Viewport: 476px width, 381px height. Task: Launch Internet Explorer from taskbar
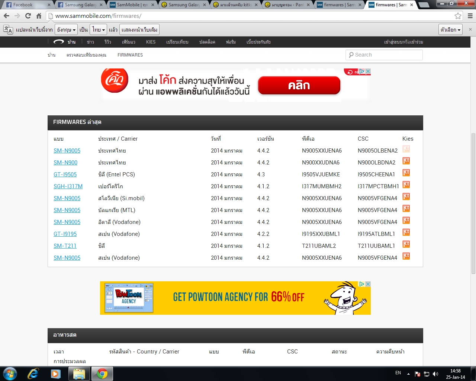coord(33,374)
